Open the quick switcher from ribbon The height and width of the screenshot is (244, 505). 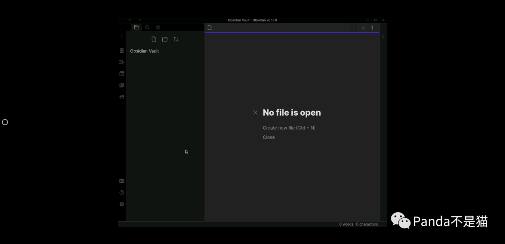(x=122, y=50)
